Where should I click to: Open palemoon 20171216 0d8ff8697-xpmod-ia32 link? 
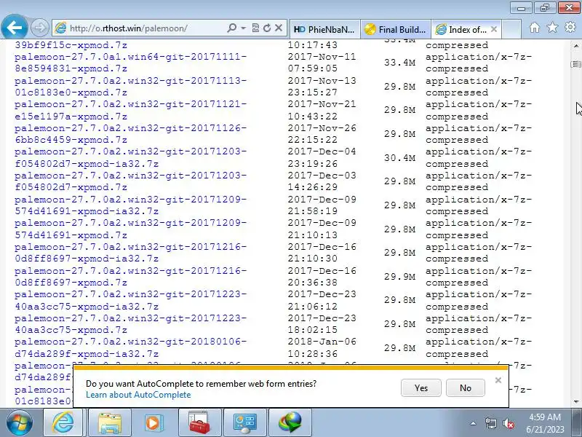click(131, 253)
